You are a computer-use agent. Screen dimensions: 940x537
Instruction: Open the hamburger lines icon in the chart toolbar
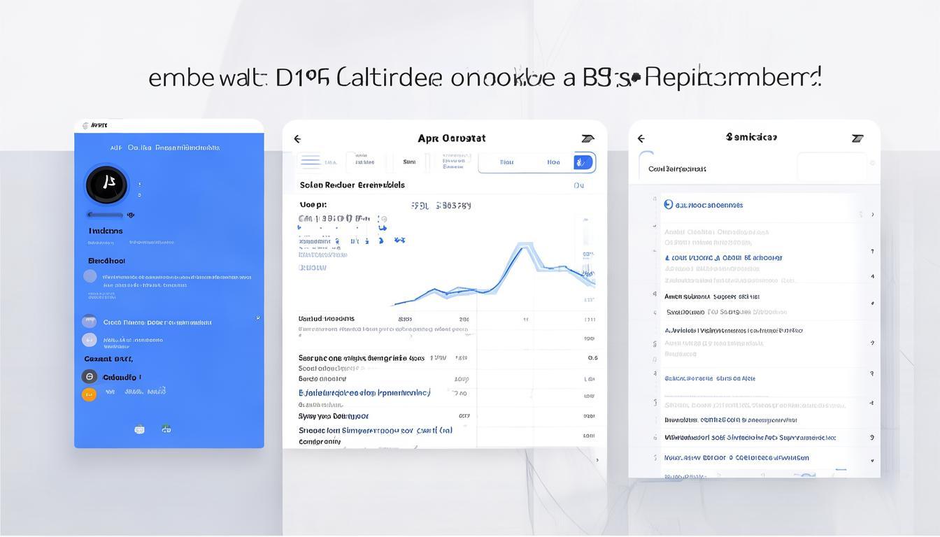[x=310, y=162]
